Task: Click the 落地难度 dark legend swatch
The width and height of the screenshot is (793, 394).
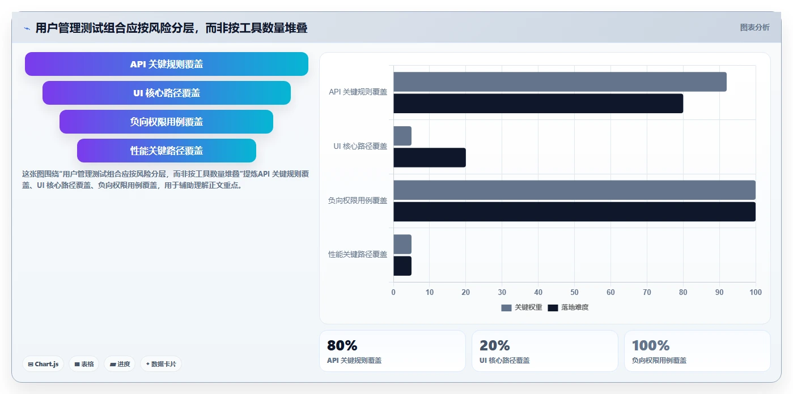Action: [553, 307]
